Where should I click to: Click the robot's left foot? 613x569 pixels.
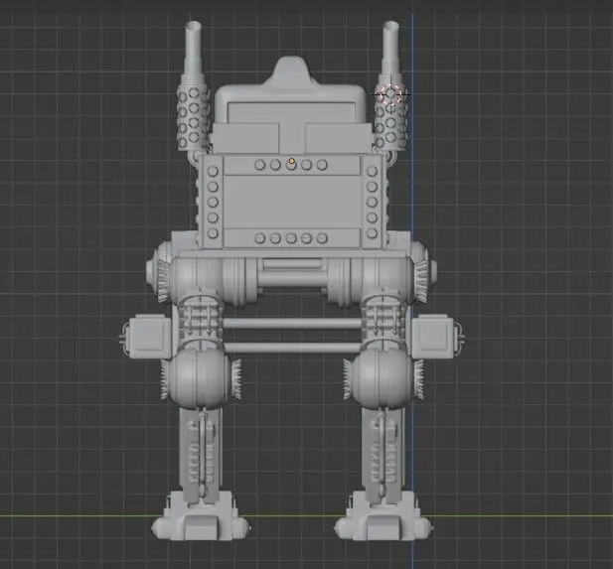click(201, 517)
